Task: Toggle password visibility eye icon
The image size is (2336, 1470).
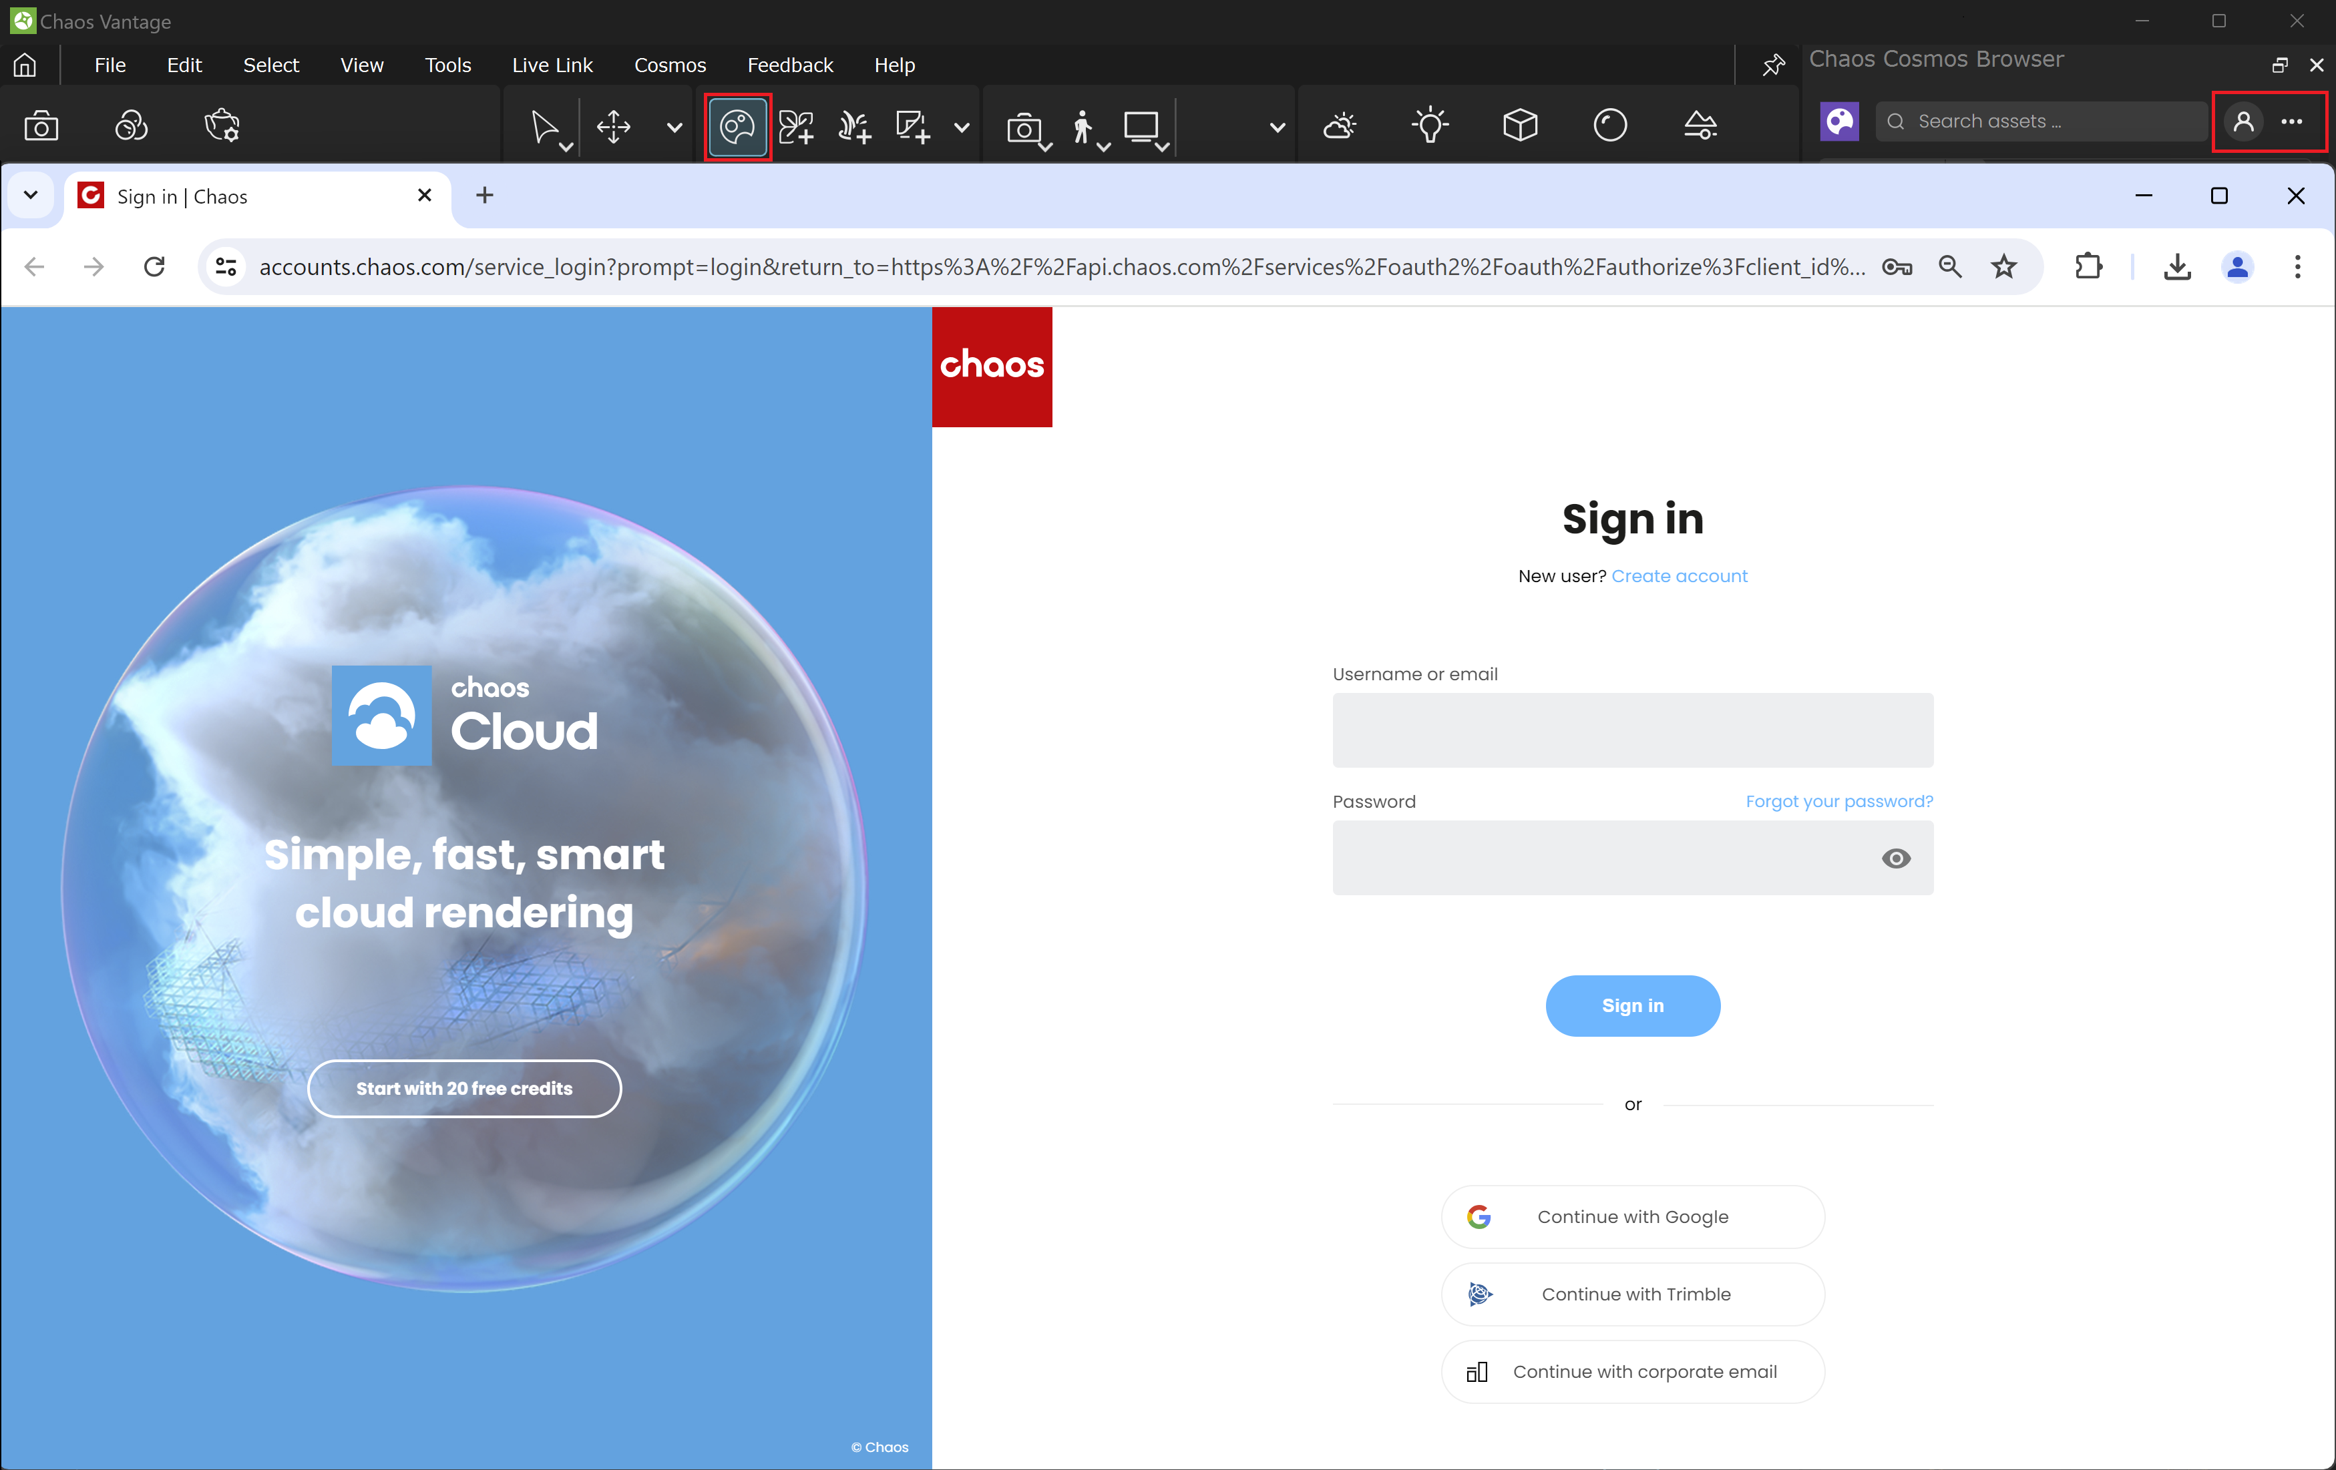Action: [1895, 858]
